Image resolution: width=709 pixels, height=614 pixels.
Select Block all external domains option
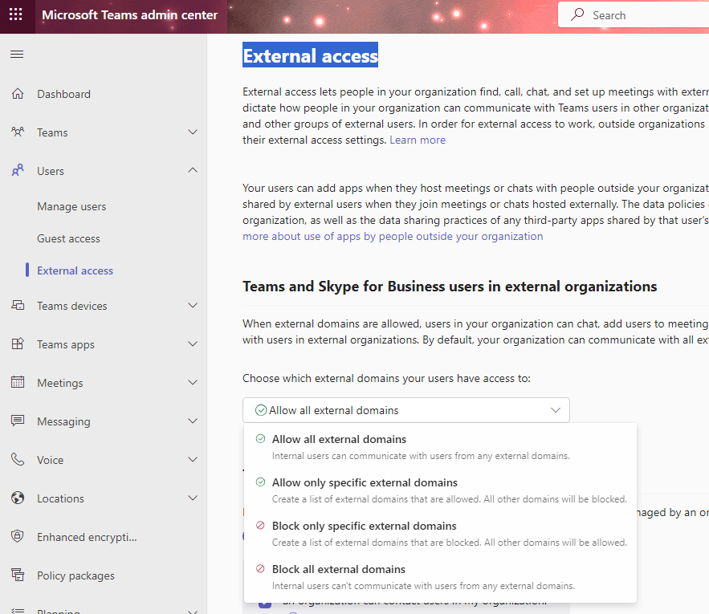(x=440, y=577)
